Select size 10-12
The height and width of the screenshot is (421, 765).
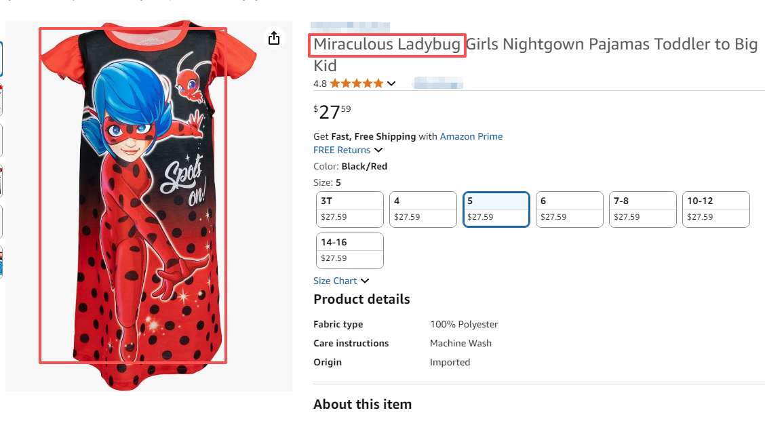click(716, 209)
